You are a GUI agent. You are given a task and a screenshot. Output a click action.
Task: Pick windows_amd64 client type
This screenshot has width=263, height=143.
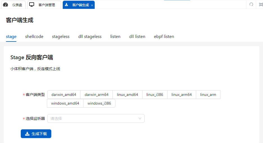coord(65,103)
